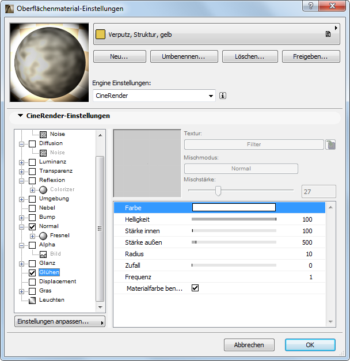The image size is (350, 361).
Task: Expand the Bump tree node
Action: [21, 218]
